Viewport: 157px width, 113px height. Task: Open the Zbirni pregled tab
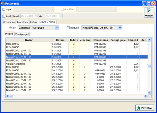point(22,34)
